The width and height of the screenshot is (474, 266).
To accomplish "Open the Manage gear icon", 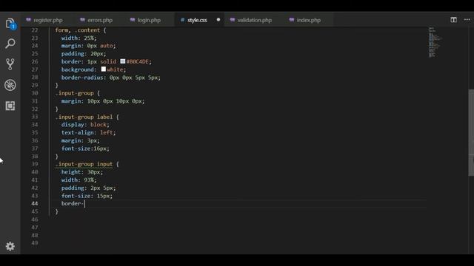I will tap(10, 246).
